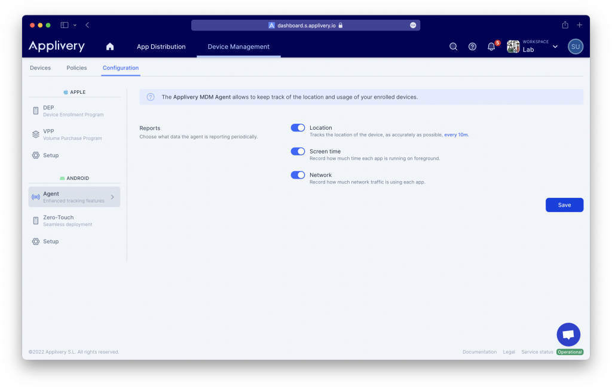
Task: Click the info icon in the banner
Action: 151,97
